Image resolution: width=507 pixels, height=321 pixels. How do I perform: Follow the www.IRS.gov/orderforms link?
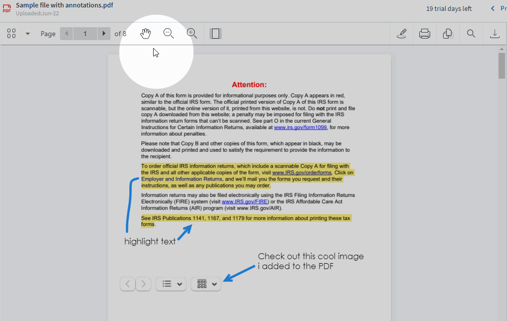point(301,173)
